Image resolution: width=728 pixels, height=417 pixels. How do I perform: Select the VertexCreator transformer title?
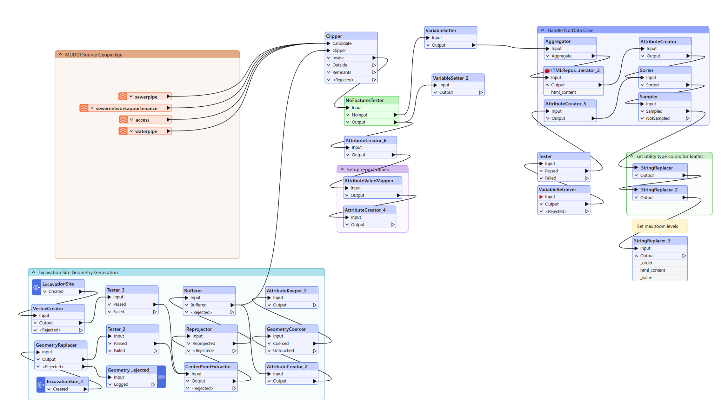[x=48, y=309]
